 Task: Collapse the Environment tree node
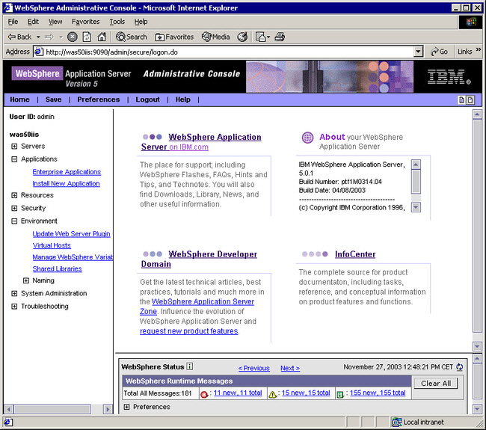click(x=14, y=221)
